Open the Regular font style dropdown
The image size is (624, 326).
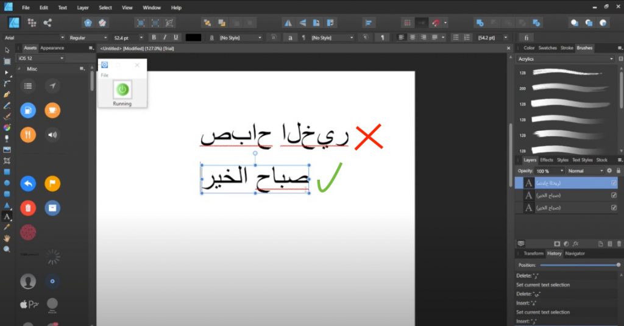pyautogui.click(x=88, y=37)
